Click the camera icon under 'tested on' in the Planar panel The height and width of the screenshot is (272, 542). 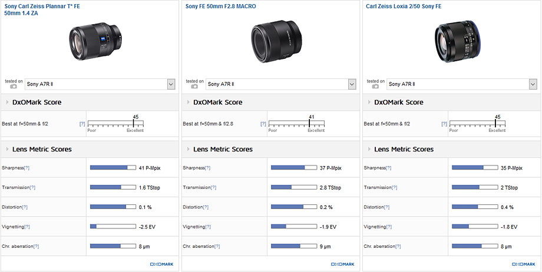pyautogui.click(x=14, y=87)
